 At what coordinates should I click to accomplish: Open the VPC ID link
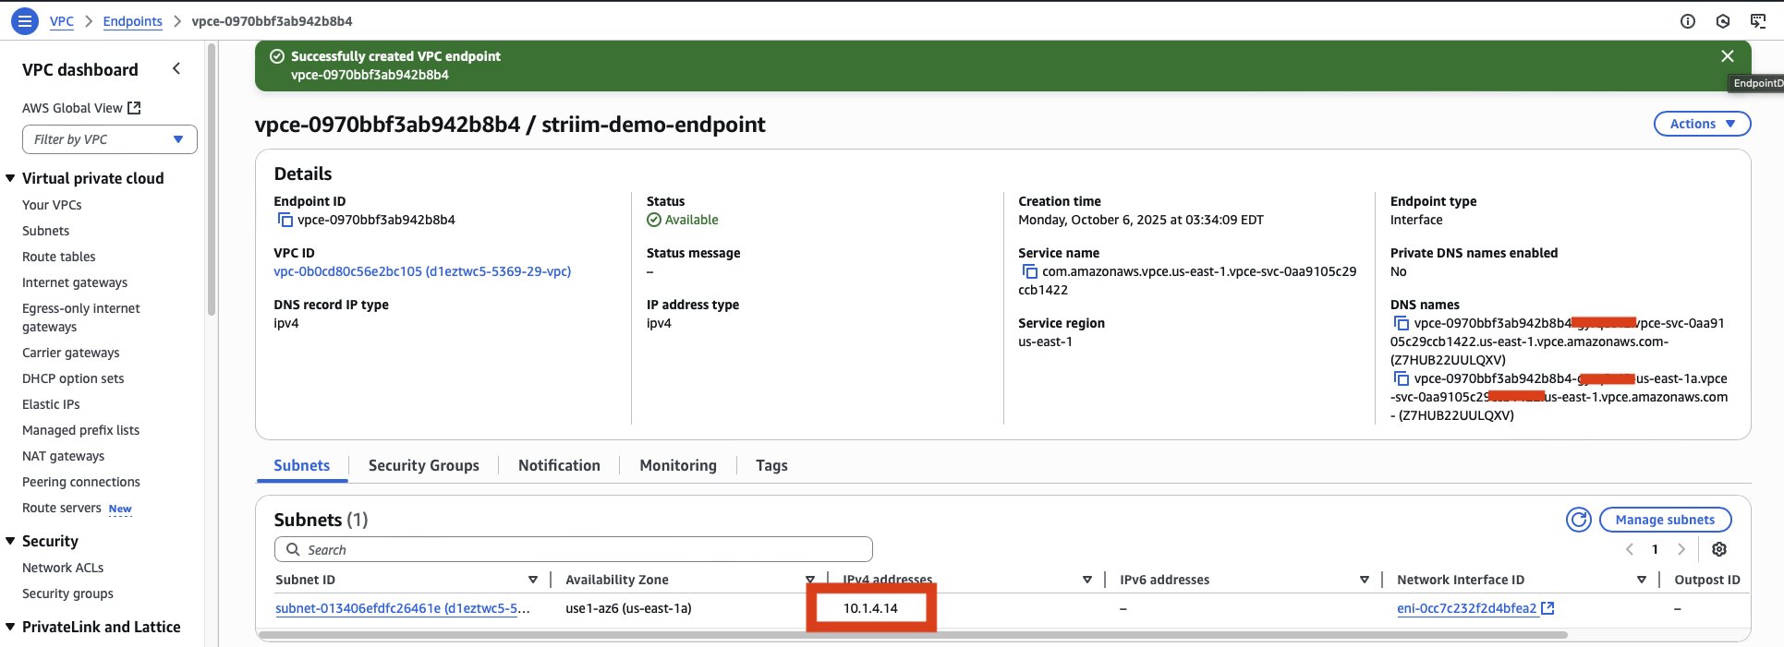coord(422,272)
